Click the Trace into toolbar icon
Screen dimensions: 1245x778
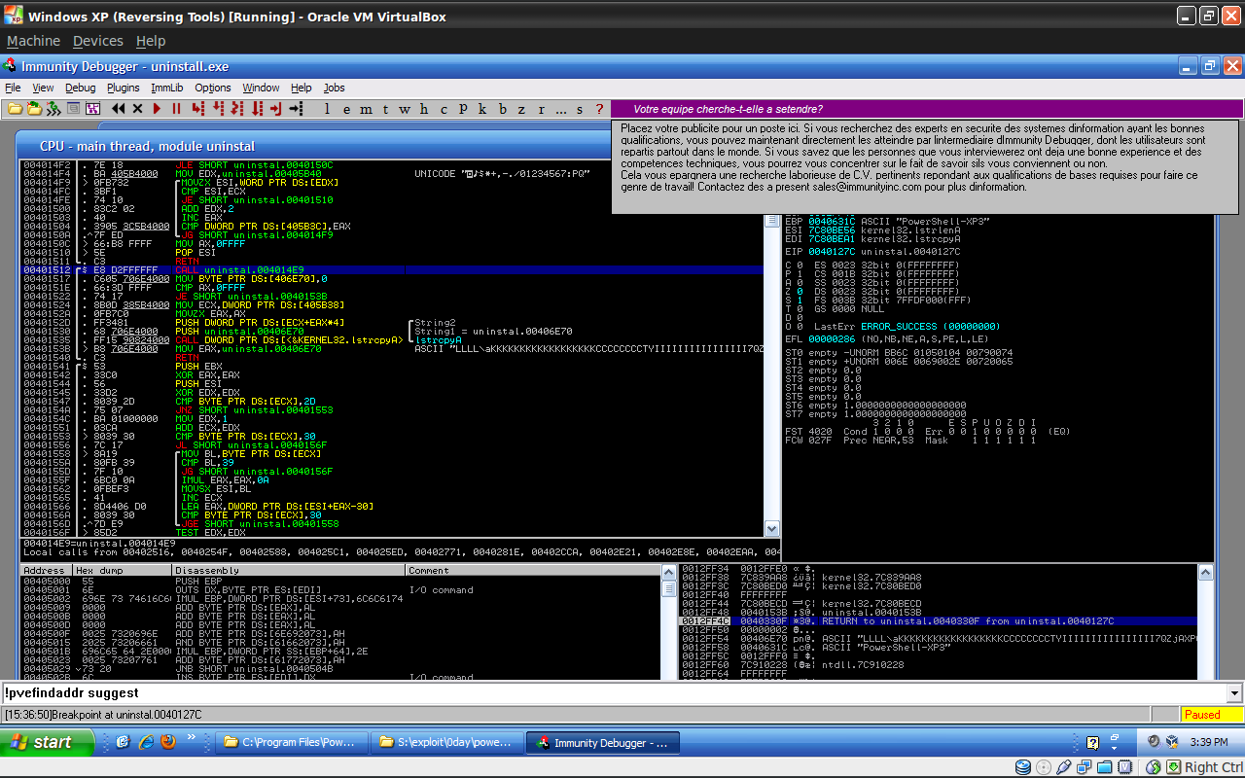point(236,108)
